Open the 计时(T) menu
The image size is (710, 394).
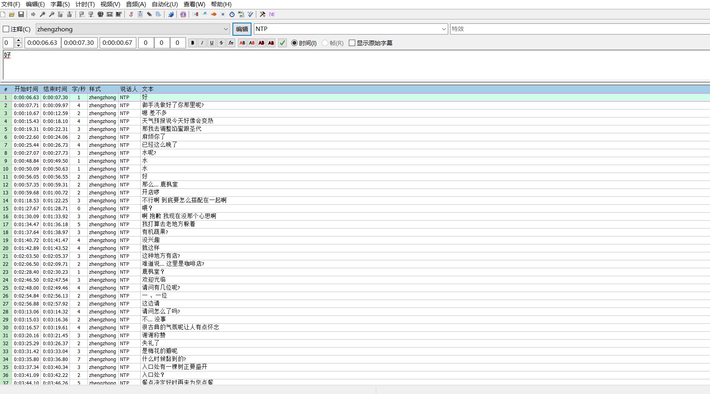click(85, 4)
